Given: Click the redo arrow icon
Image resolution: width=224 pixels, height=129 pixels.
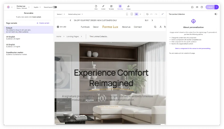Looking at the screenshot, I should (156, 14).
